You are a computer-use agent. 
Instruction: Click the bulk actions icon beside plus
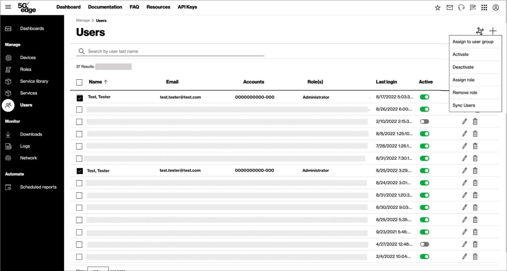pyautogui.click(x=480, y=31)
